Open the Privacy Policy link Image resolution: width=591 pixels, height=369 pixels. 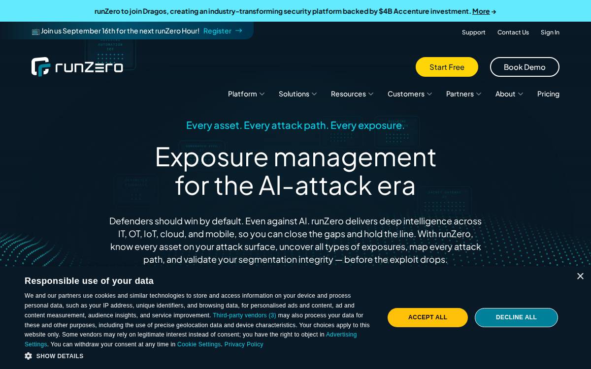pos(244,344)
